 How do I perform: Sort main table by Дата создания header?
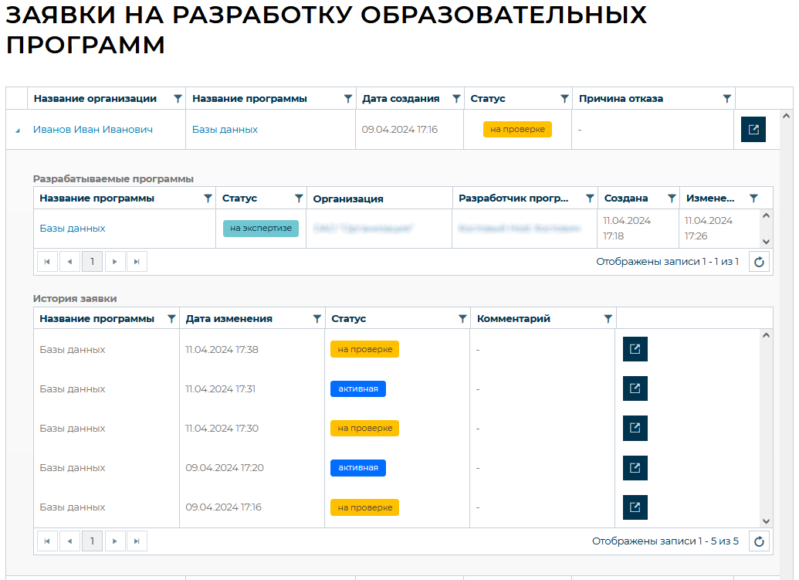[401, 99]
